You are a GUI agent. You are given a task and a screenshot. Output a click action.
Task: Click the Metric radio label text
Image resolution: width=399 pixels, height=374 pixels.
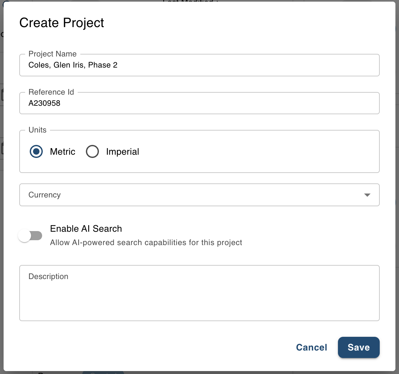point(63,151)
